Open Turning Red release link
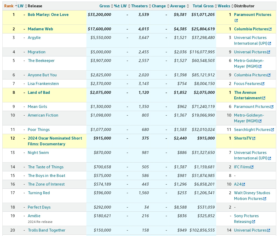Screen dimensions: 277x236 [x=39, y=193]
